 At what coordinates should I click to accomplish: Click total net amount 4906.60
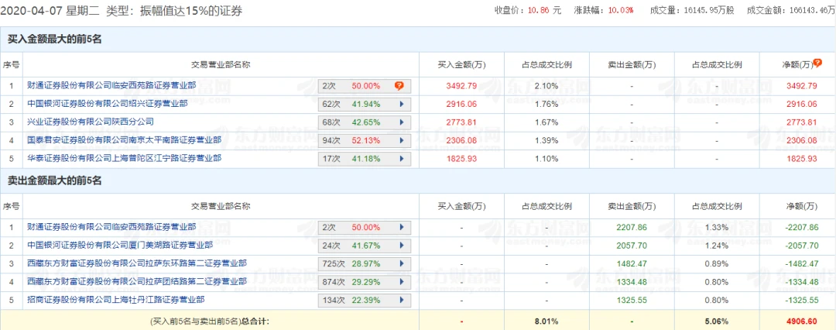pos(801,321)
